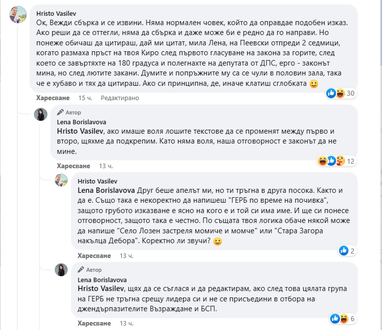View reactions with 6 count on last reply
The image size is (382, 330).
coord(344,318)
